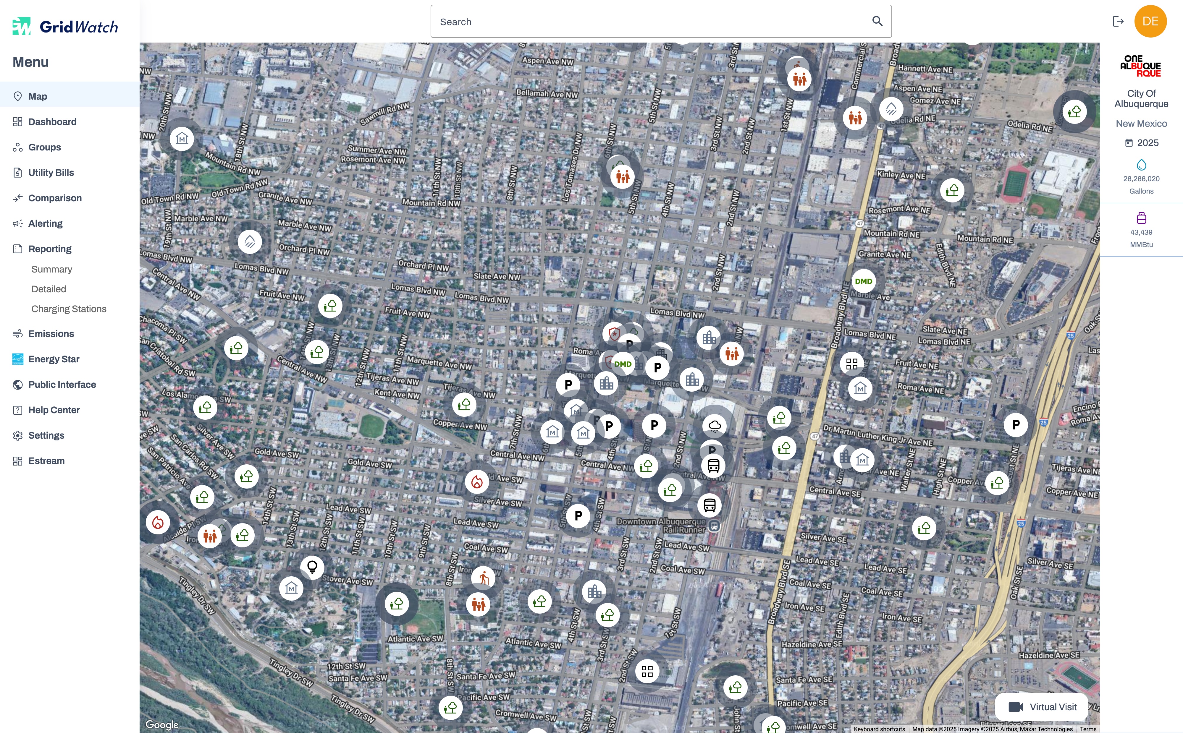The width and height of the screenshot is (1183, 733).
Task: Collapse the Reporting menu section
Action: [x=70, y=249]
